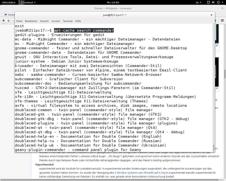Close the Iceweasel browser window

tap(222, 8)
